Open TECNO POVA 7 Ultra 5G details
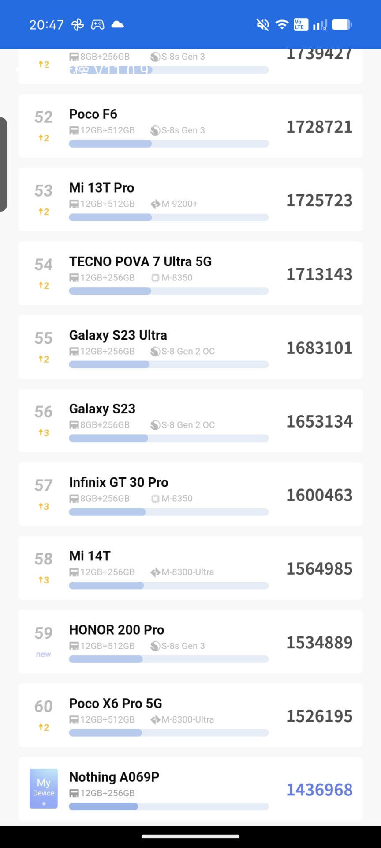 coord(190,273)
